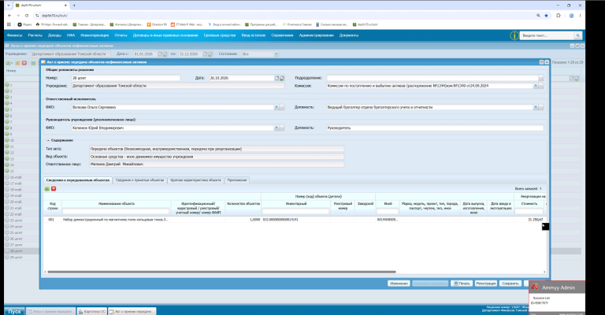Image resolution: width=605 pixels, height=315 pixels.
Task: Open the 'Справочники' menu
Action: pos(282,35)
